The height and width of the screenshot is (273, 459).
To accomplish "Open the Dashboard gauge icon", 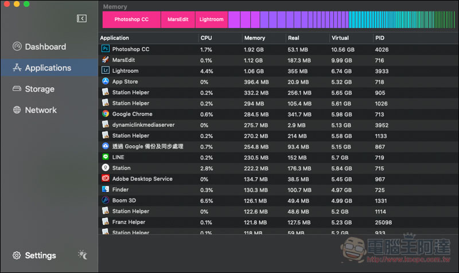I will tap(17, 47).
